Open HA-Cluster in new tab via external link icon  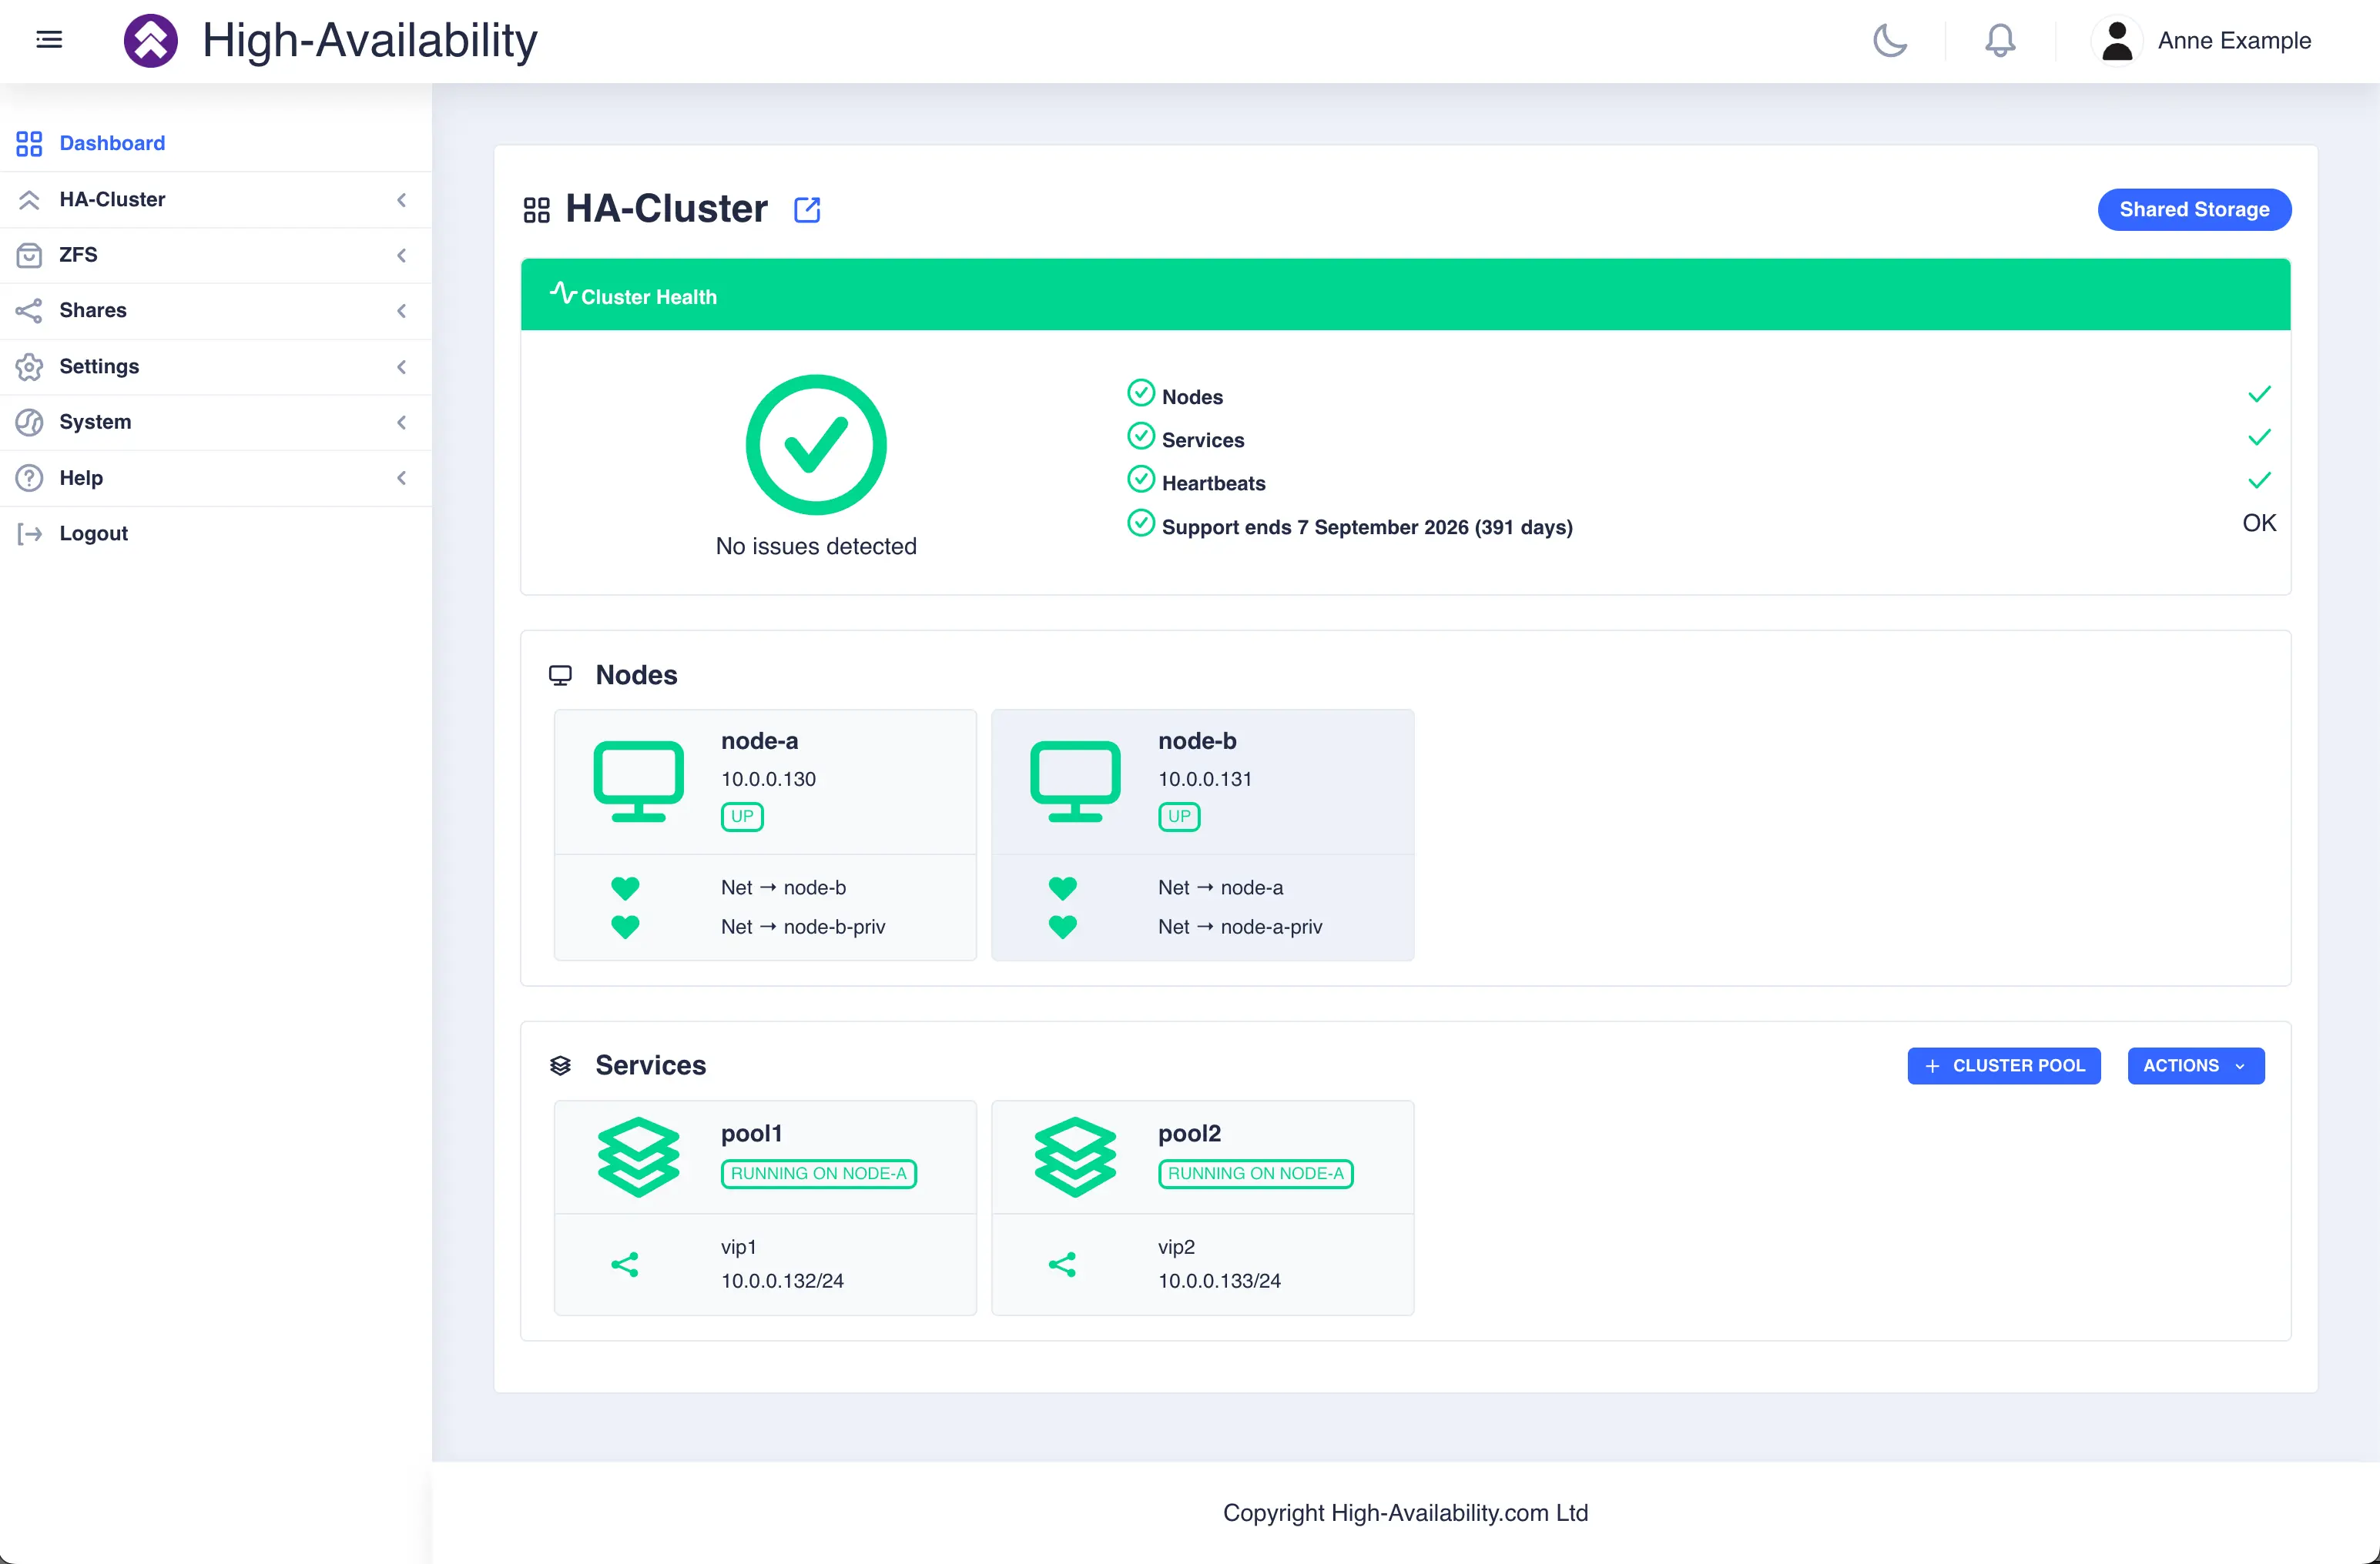[807, 209]
